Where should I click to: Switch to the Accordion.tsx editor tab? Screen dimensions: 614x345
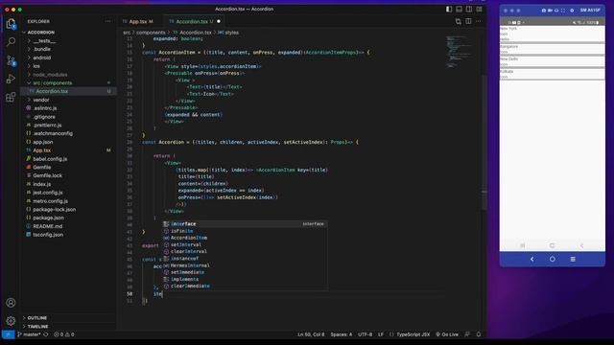tap(192, 21)
